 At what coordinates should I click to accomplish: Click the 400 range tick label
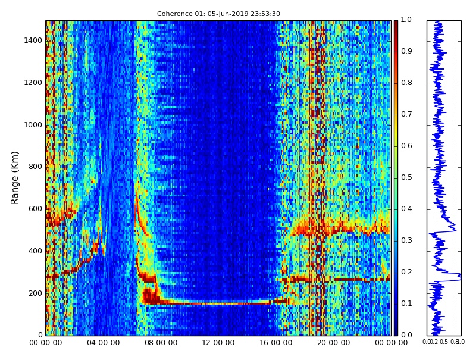click(x=35, y=251)
